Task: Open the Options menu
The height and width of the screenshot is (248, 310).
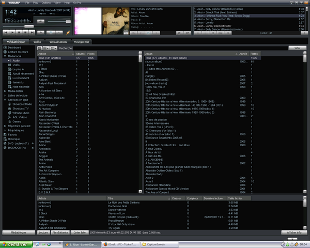Action: pos(46,3)
